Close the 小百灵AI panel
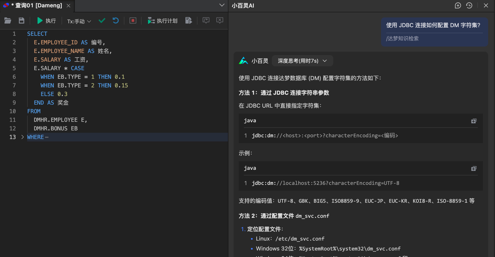This screenshot has height=257, width=495. click(486, 6)
